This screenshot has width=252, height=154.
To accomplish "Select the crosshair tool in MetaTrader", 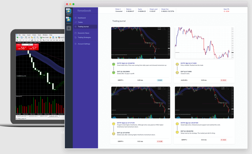I will click(20, 40).
